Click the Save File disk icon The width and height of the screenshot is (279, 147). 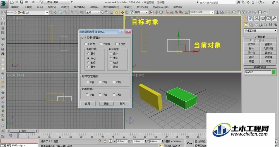coord(21,2)
